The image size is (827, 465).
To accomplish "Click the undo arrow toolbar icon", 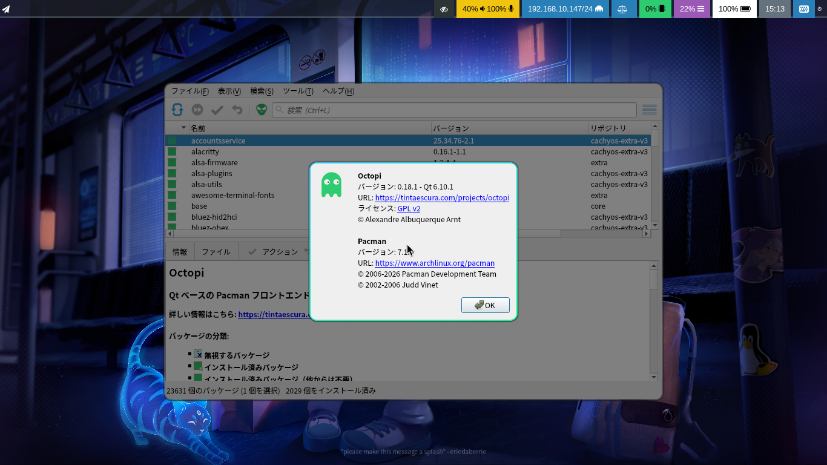I will [237, 110].
